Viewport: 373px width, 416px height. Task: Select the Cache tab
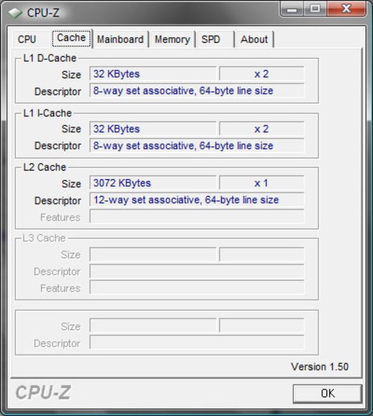[71, 38]
